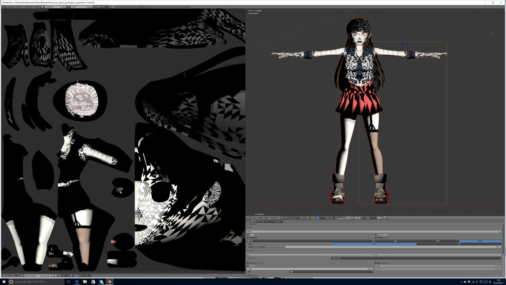The image size is (506, 285).
Task: Open the フルレンダー bake mode dropdown
Action: coord(416,258)
